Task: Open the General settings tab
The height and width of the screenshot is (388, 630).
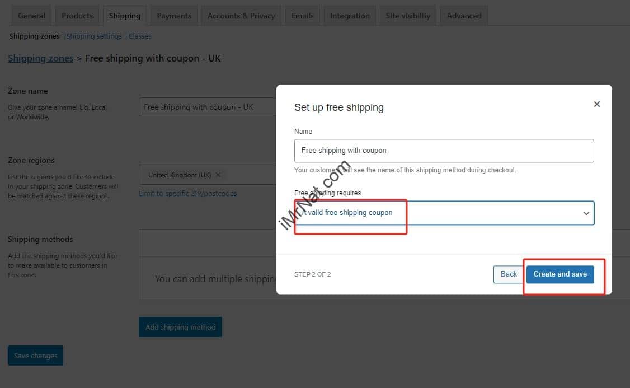Action: 31,16
